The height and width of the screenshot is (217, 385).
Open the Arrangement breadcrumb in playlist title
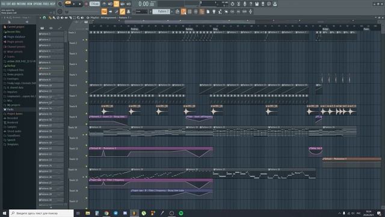108,17
